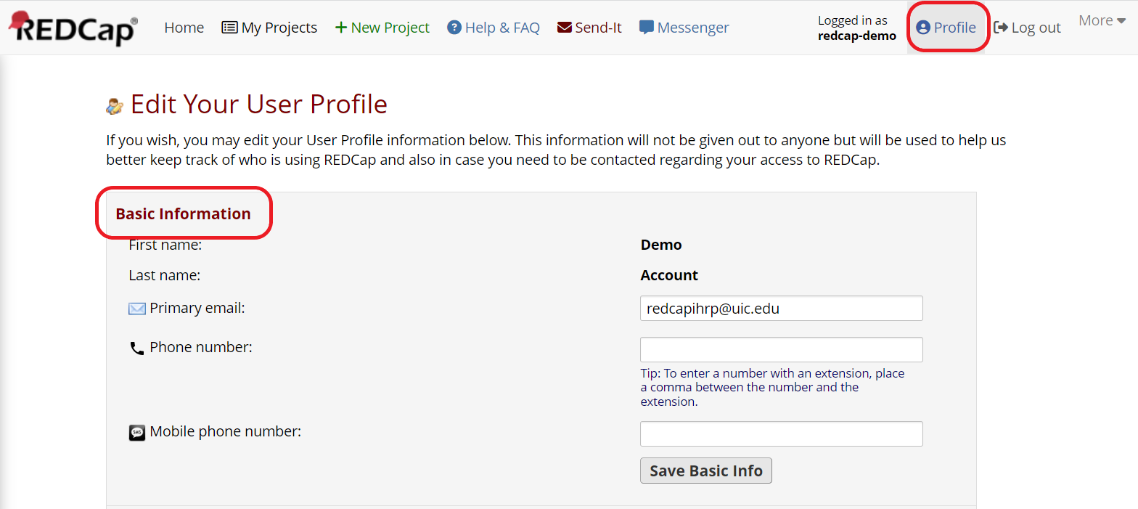Click the redcap-demo username text
Image resolution: width=1138 pixels, height=509 pixels.
[x=856, y=36]
